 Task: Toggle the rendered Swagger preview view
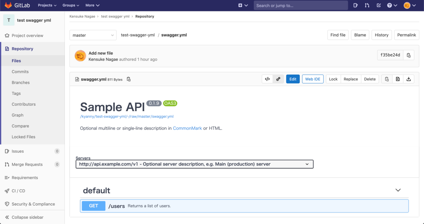click(x=278, y=79)
